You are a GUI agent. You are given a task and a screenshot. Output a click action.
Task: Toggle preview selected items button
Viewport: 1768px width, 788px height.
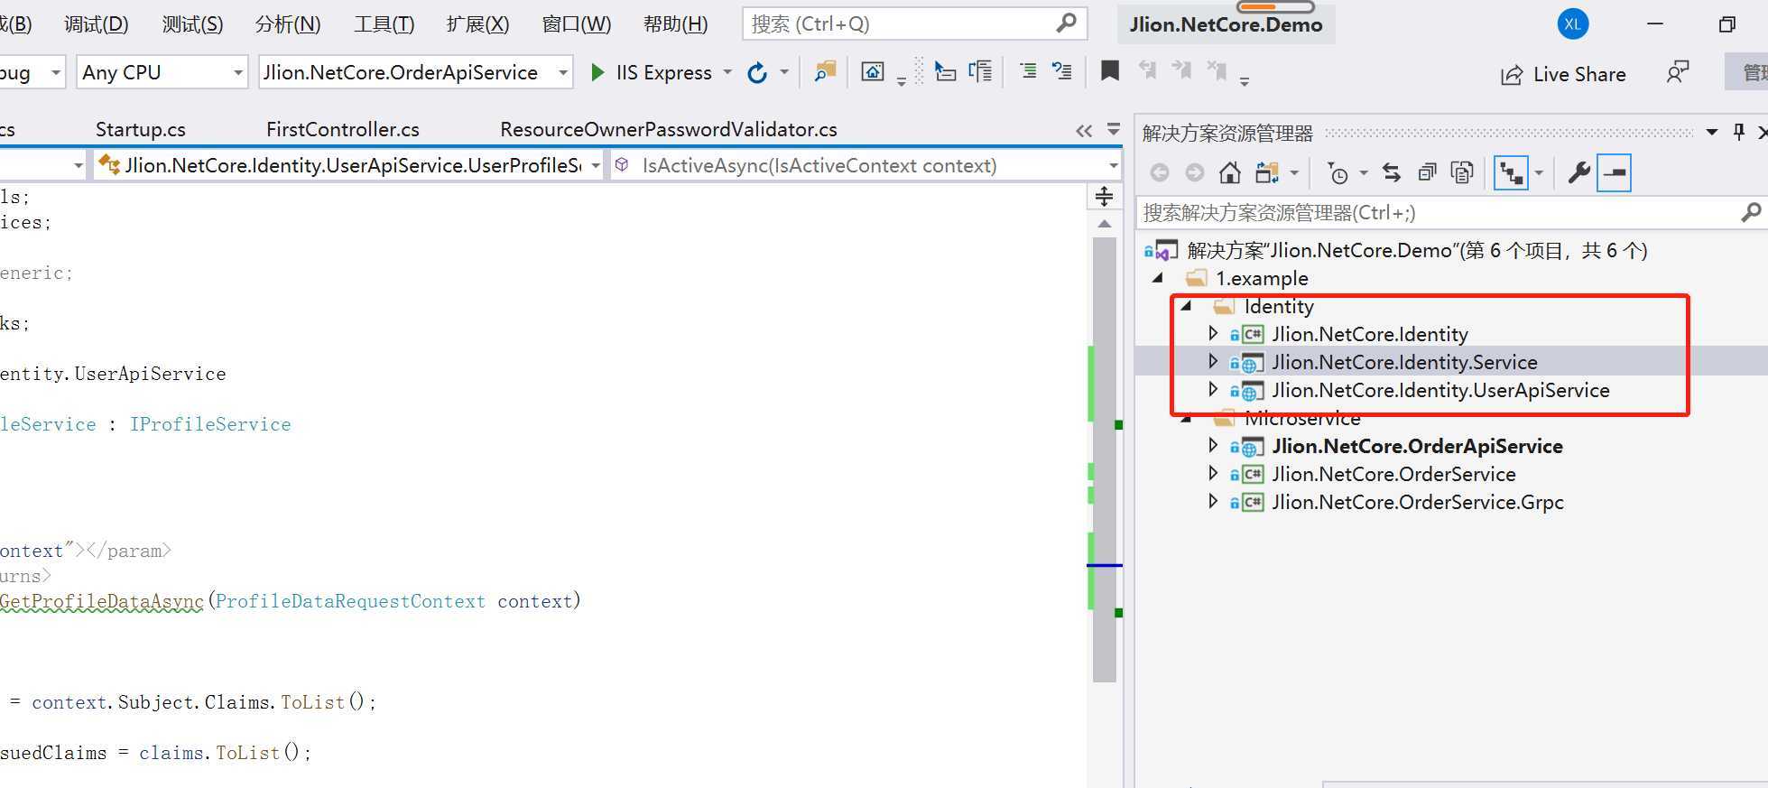pyautogui.click(x=1614, y=172)
